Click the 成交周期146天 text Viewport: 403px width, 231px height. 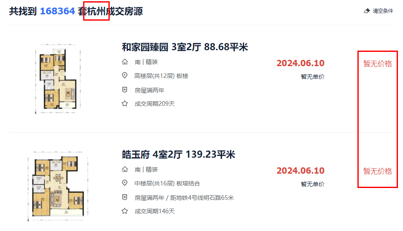pos(155,211)
